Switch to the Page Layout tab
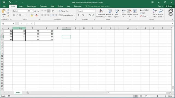175x98 pixels. (x=31, y=6)
